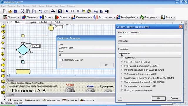Image resolution: width=188 pixels, height=106 pixels.
Task: Create a new flowchart file
Action: (x=5, y=11)
